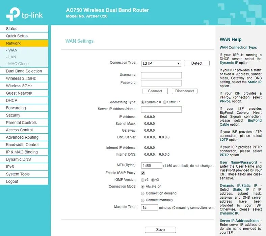The height and width of the screenshot is (236, 266).
Task: Click the Disconnect button
Action: (x=185, y=91)
